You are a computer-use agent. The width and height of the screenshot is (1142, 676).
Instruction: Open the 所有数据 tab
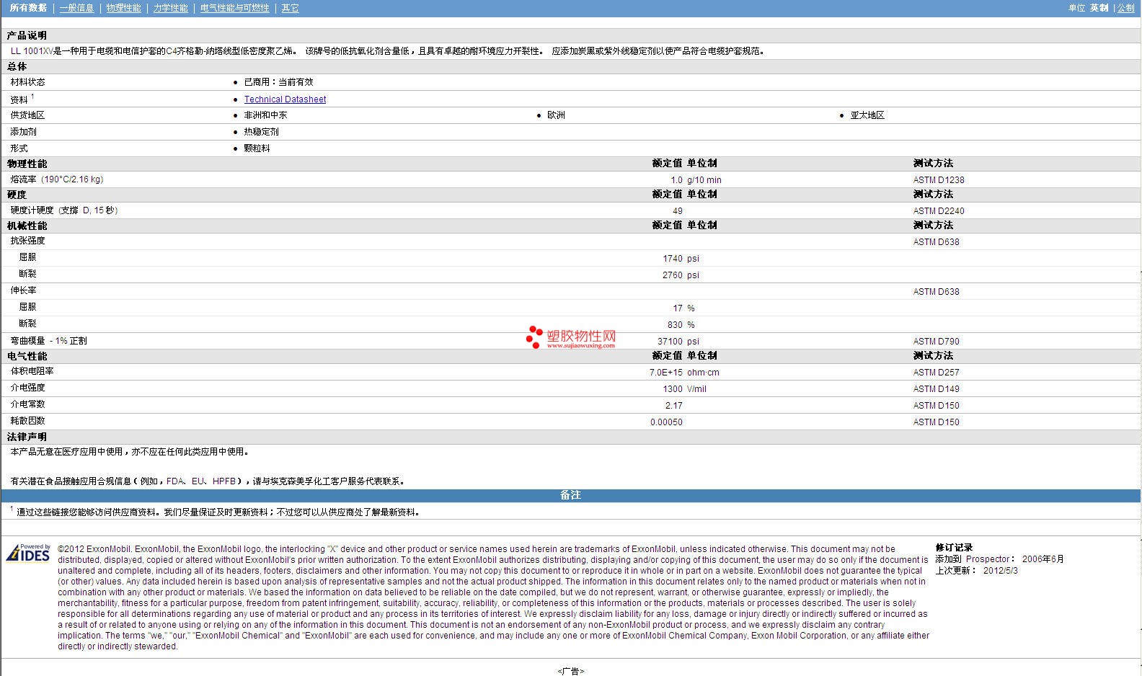pos(28,8)
